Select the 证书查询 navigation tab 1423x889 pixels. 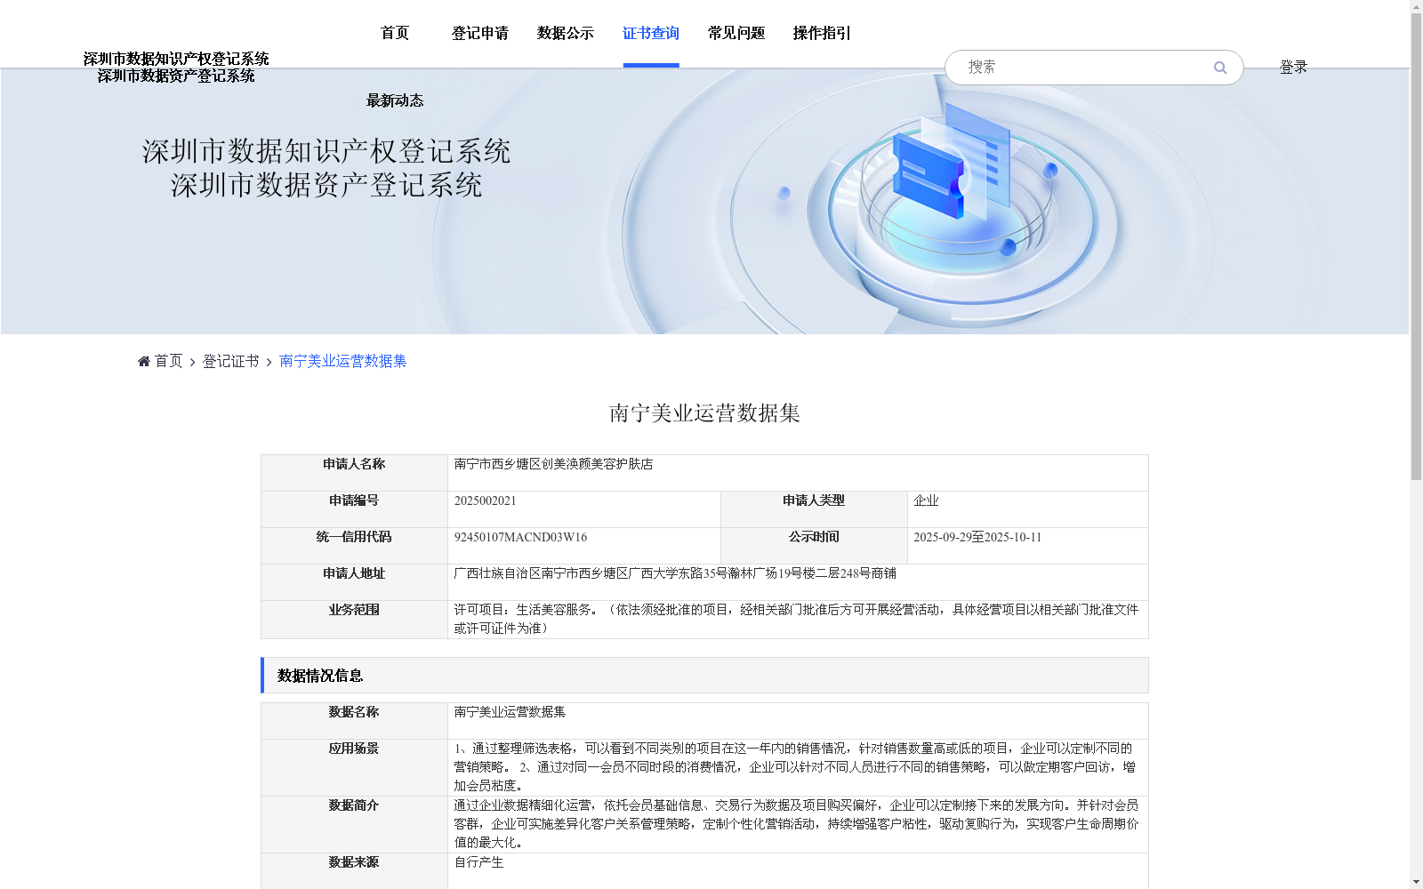[651, 33]
